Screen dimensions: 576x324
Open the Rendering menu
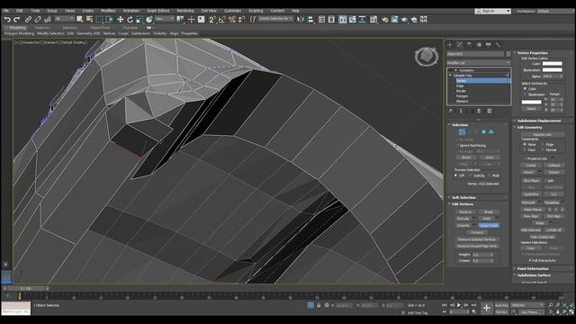(x=184, y=11)
